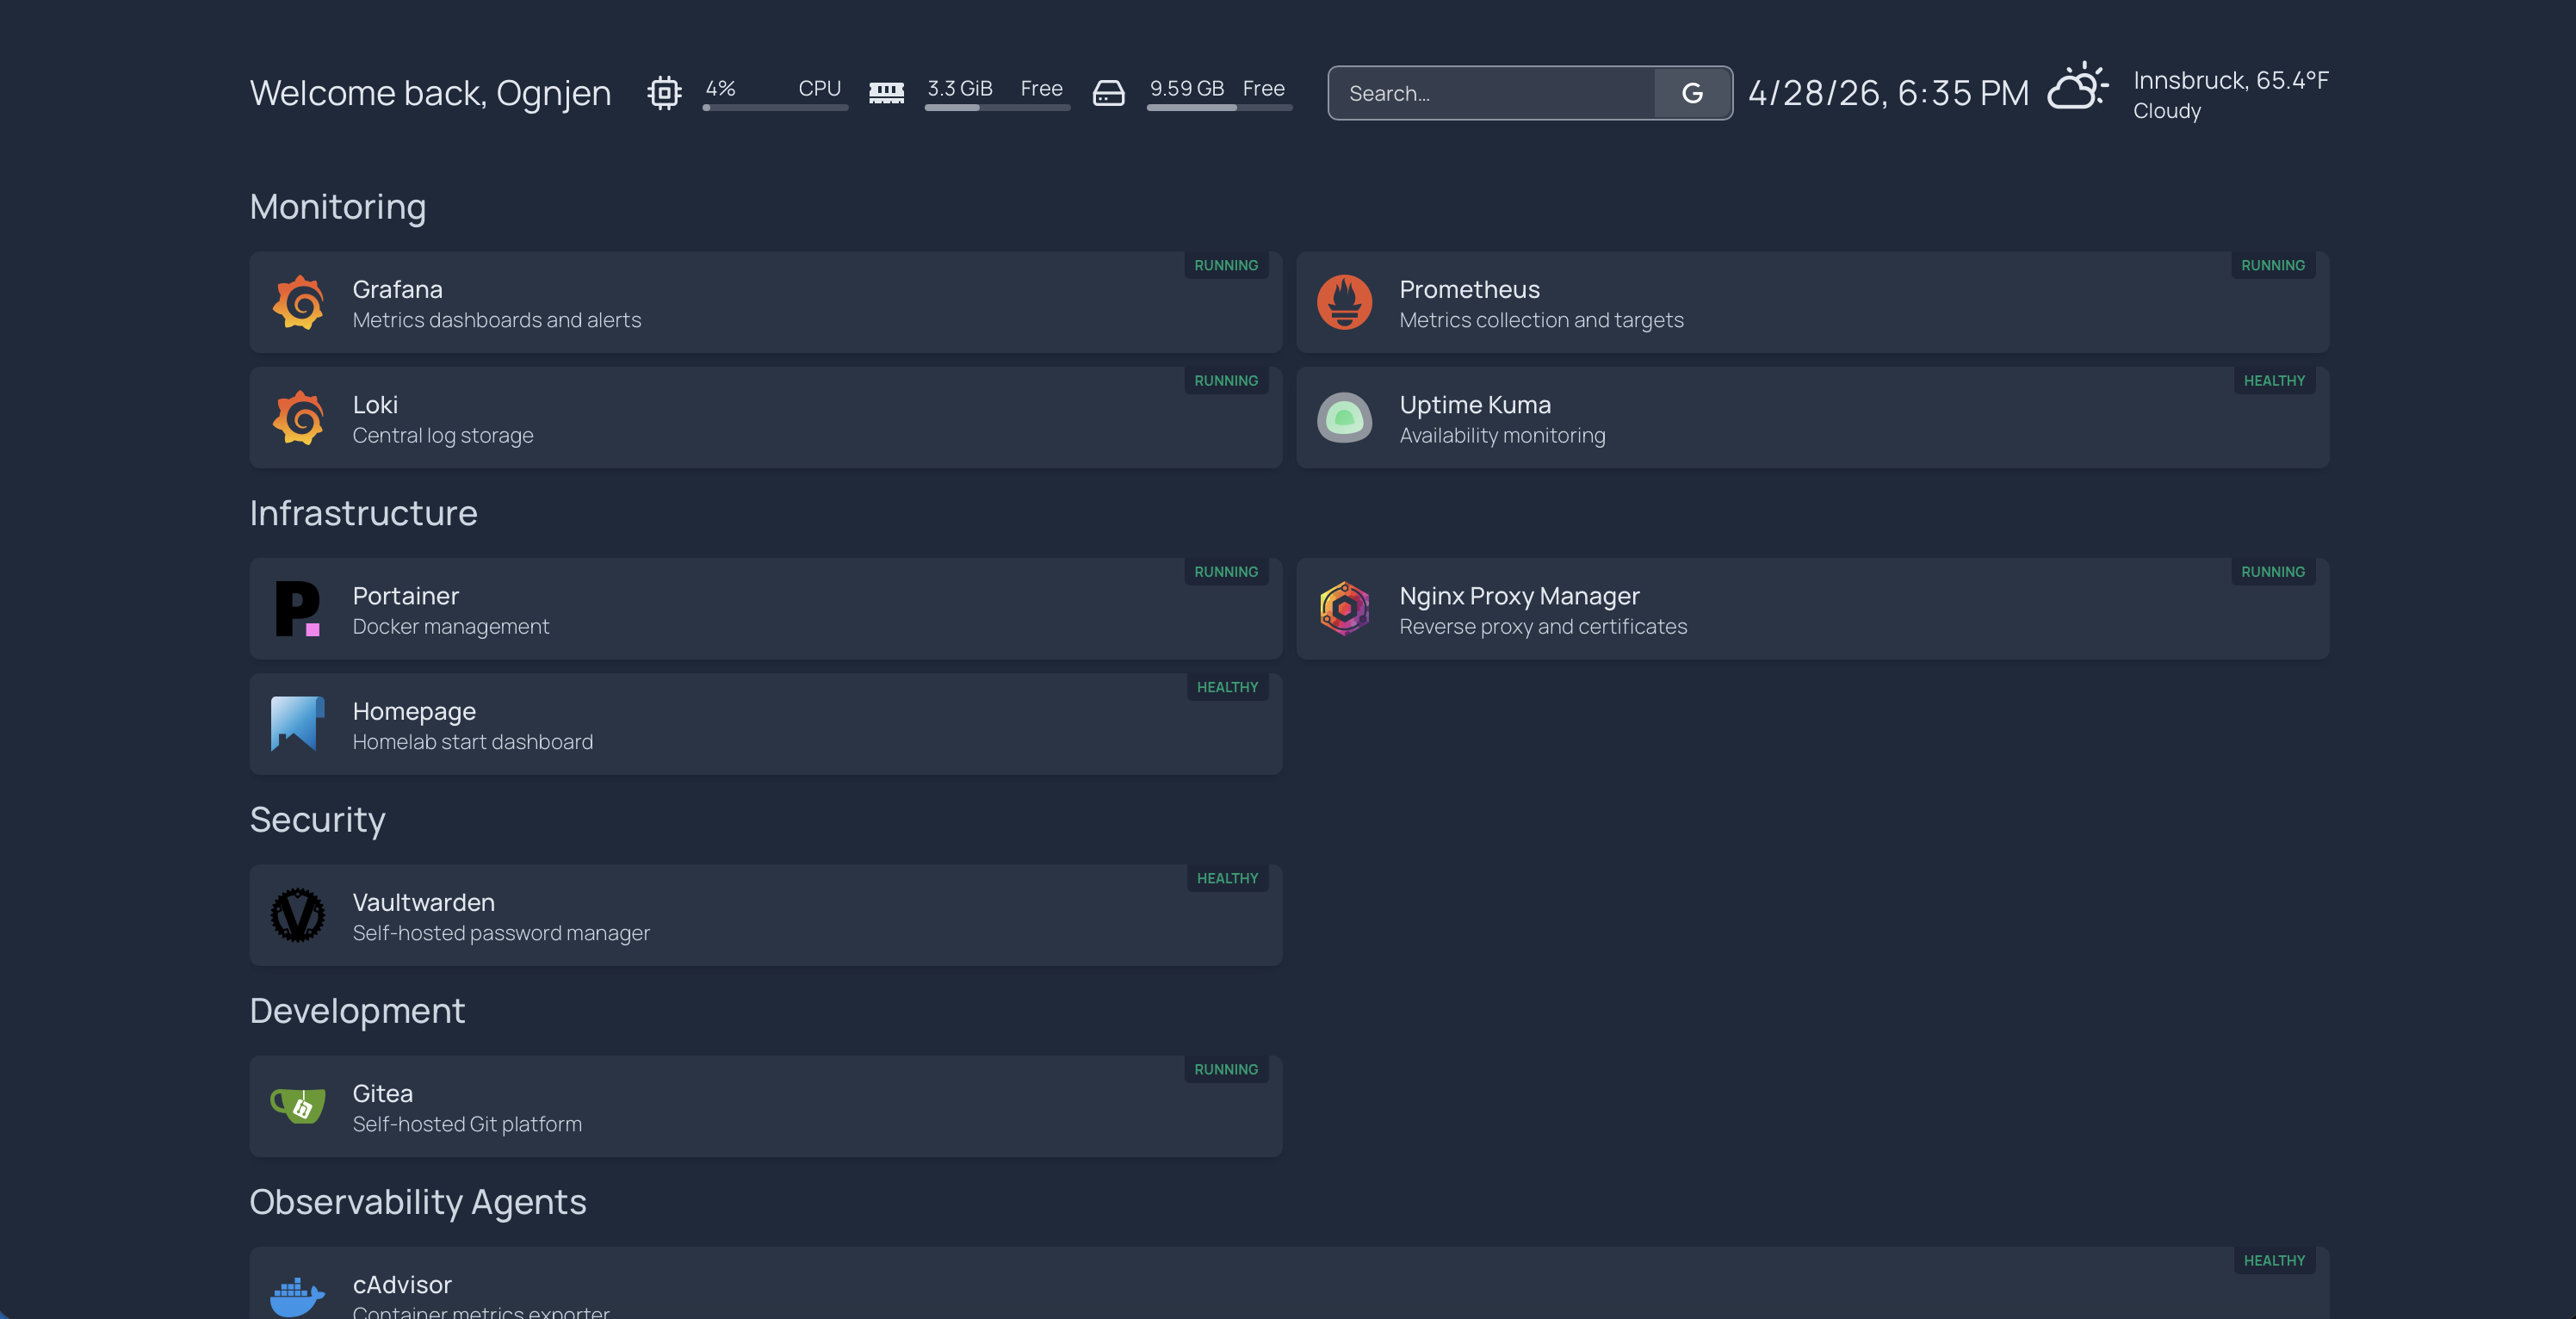Click the RUNNING status badge on Grafana
Viewport: 2576px width, 1319px height.
click(x=1226, y=265)
